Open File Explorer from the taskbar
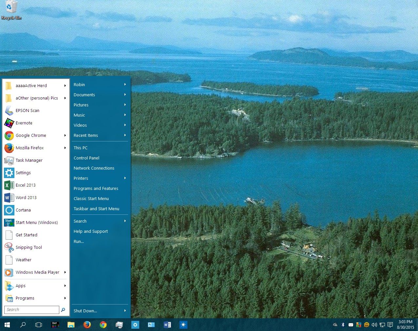 [71, 325]
